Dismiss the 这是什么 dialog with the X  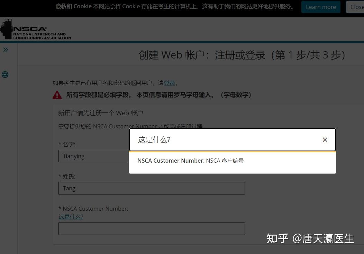click(x=325, y=139)
